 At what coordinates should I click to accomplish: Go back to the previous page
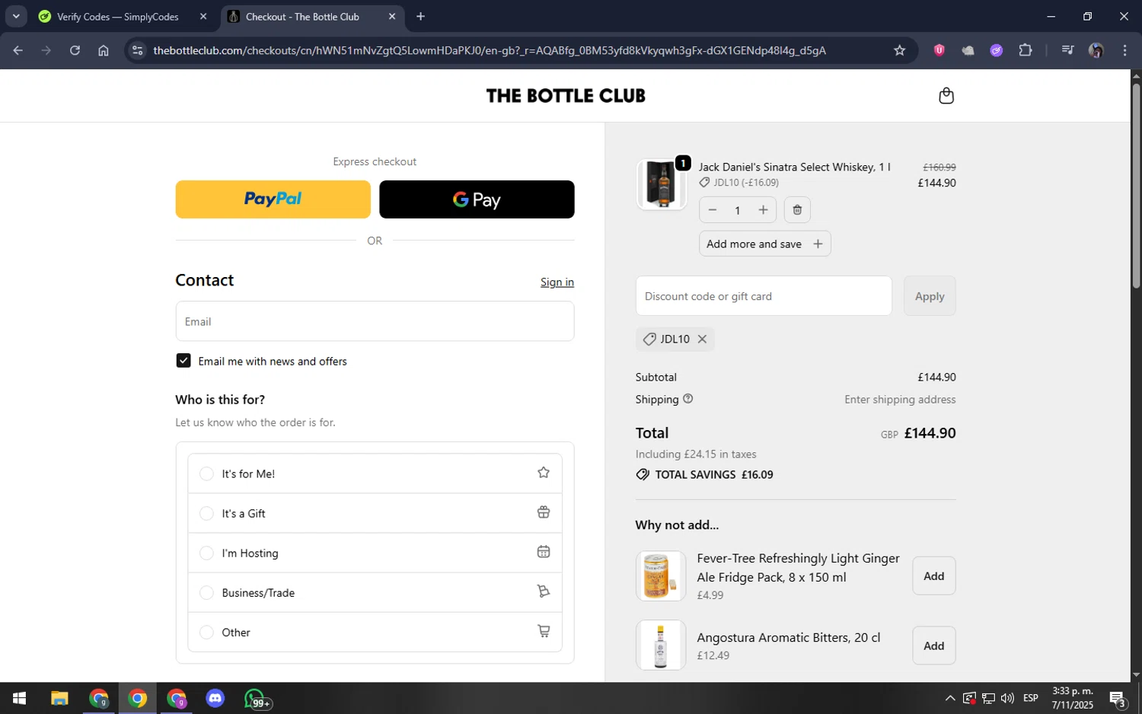click(18, 50)
